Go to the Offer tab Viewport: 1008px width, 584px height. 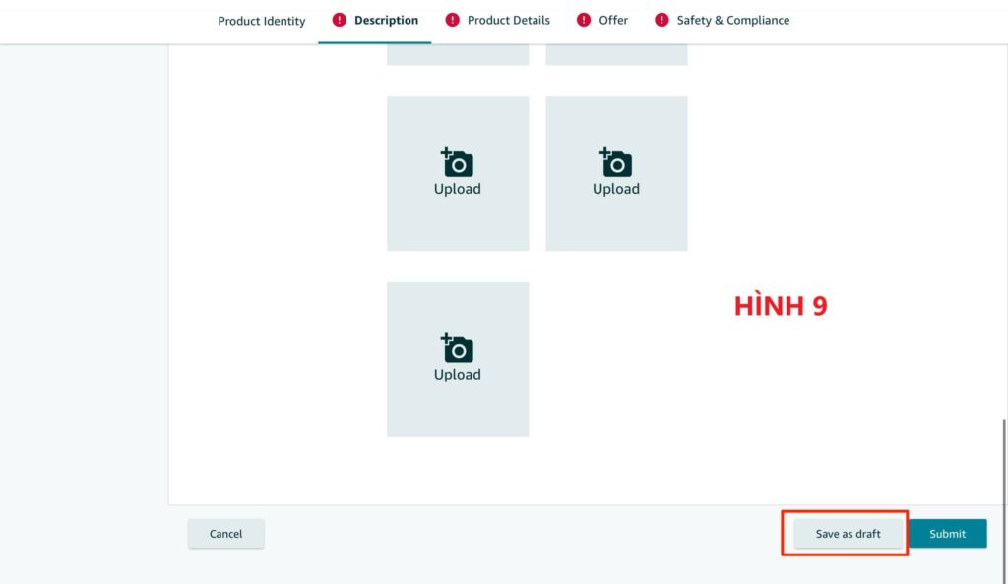tap(613, 20)
